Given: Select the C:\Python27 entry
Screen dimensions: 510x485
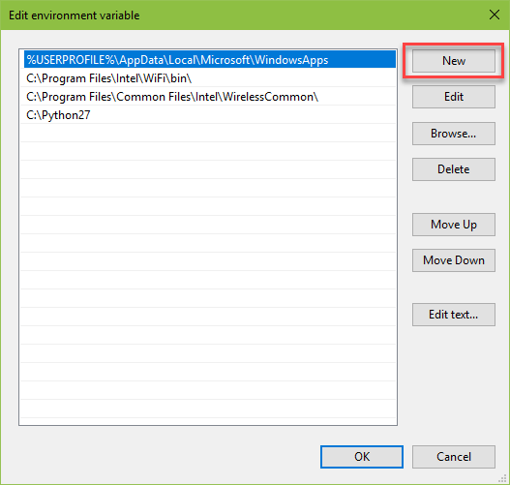Looking at the screenshot, I should pos(208,115).
